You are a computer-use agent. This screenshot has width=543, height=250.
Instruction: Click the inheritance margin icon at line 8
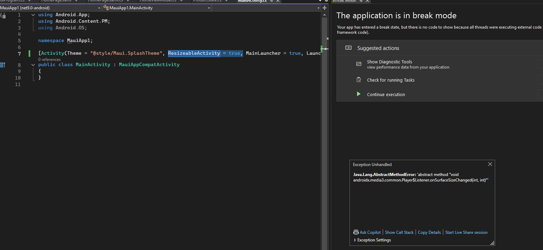(3, 65)
